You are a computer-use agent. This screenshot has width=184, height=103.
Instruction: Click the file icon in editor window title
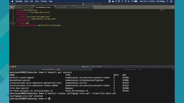83,4
